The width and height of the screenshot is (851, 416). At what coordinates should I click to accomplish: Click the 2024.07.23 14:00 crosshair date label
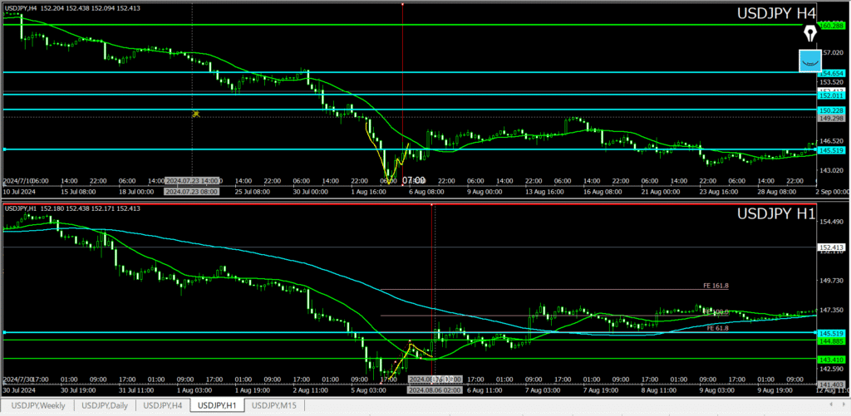pos(192,180)
